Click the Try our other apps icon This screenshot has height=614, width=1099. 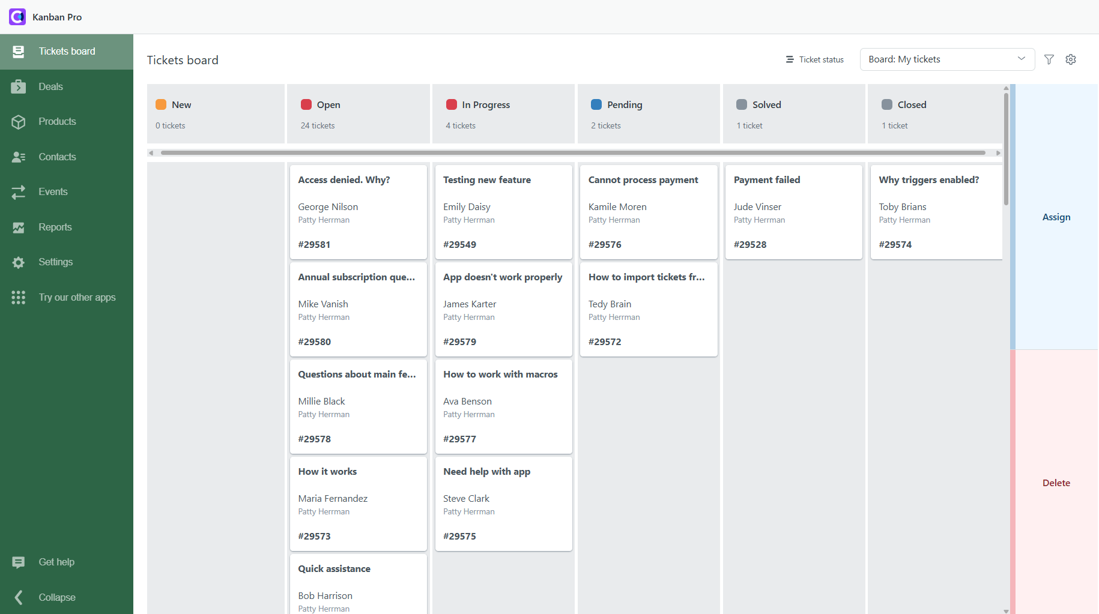point(77,297)
